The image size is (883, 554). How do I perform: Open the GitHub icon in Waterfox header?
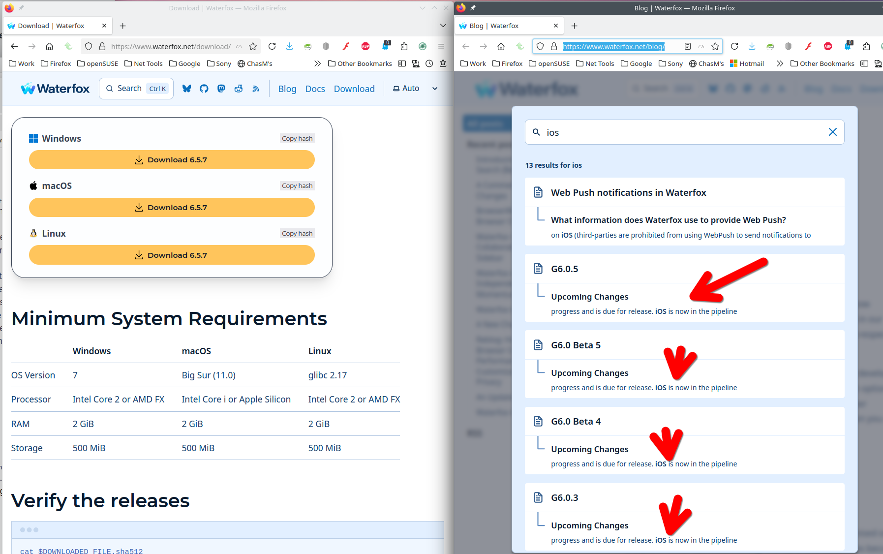pyautogui.click(x=204, y=89)
